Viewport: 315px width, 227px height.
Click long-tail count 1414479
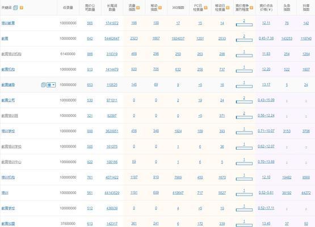pos(112,69)
